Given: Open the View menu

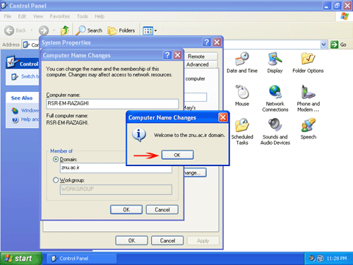Looking at the screenshot, I should tap(38, 16).
